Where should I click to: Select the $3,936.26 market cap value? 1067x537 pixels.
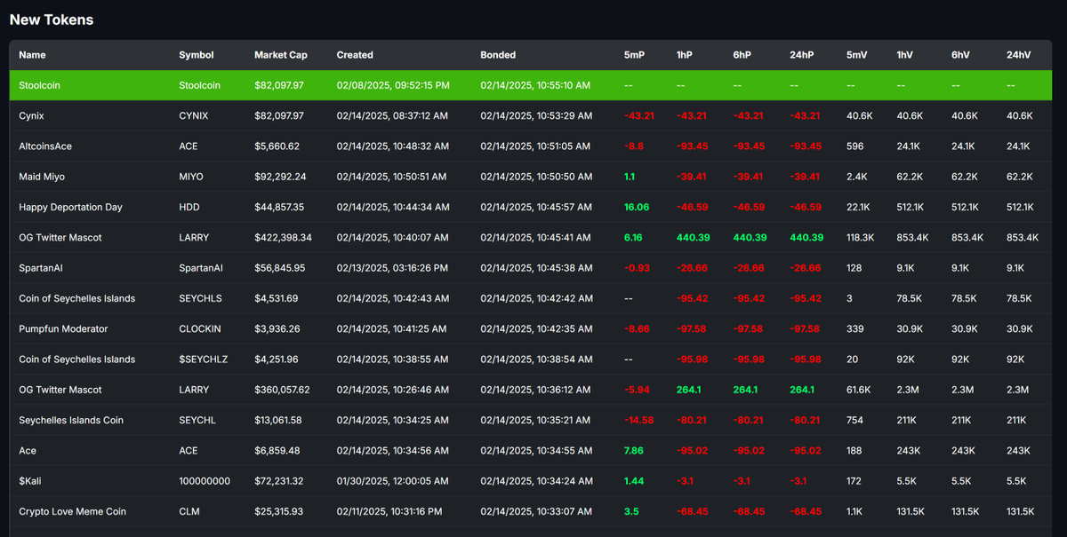click(x=277, y=328)
